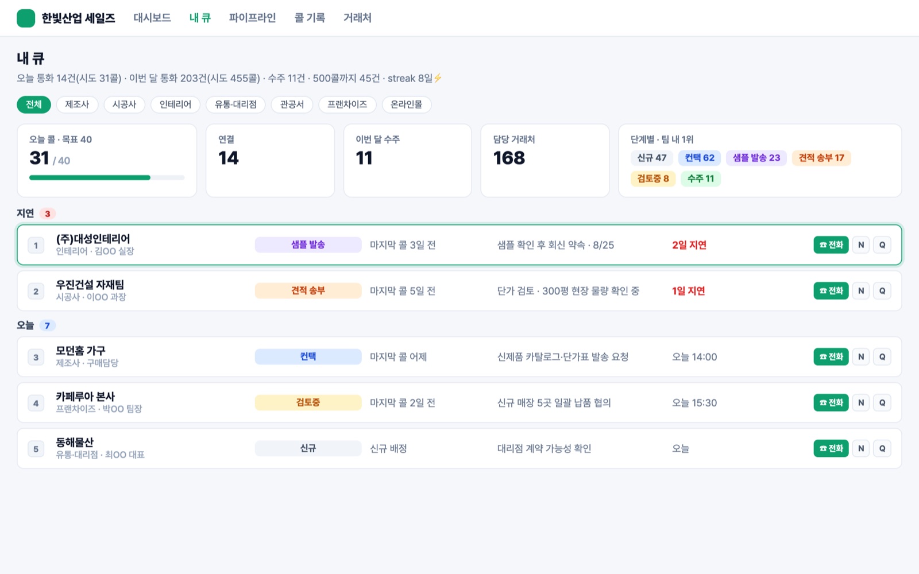Image resolution: width=919 pixels, height=574 pixels.
Task: Click the 수주 11 stage badge
Action: [x=701, y=179]
